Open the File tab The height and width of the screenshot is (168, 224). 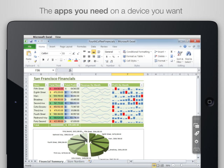[30, 47]
